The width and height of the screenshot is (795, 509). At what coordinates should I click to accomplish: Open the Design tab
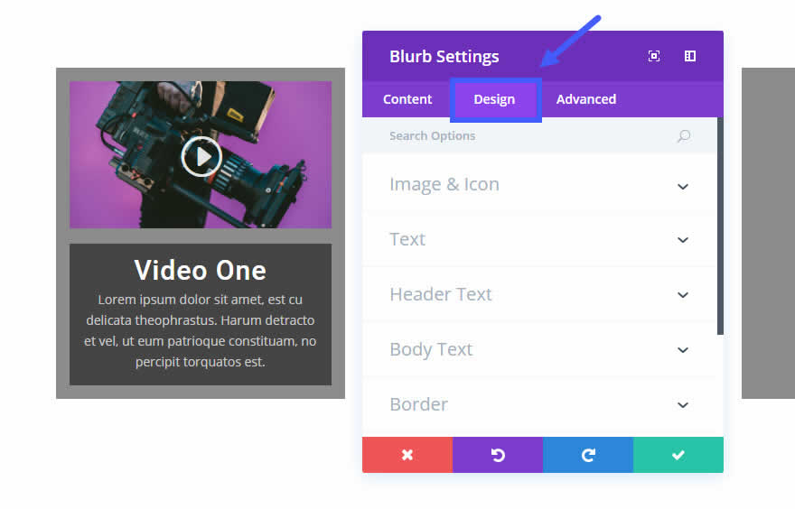[494, 99]
